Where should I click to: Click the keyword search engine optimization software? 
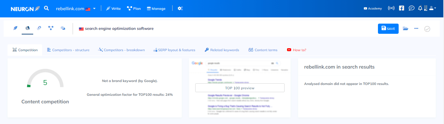coord(119,29)
